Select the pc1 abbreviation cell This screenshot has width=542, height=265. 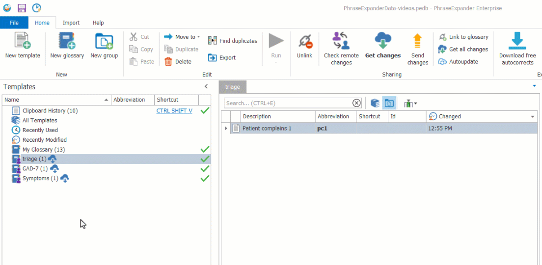[336, 129]
